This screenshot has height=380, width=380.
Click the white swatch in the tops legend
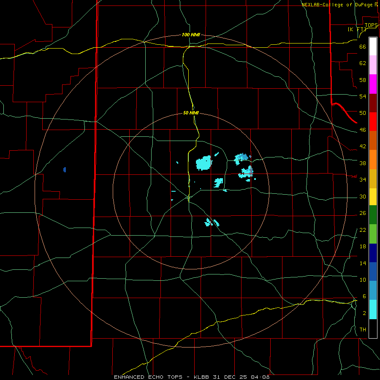(x=373, y=46)
